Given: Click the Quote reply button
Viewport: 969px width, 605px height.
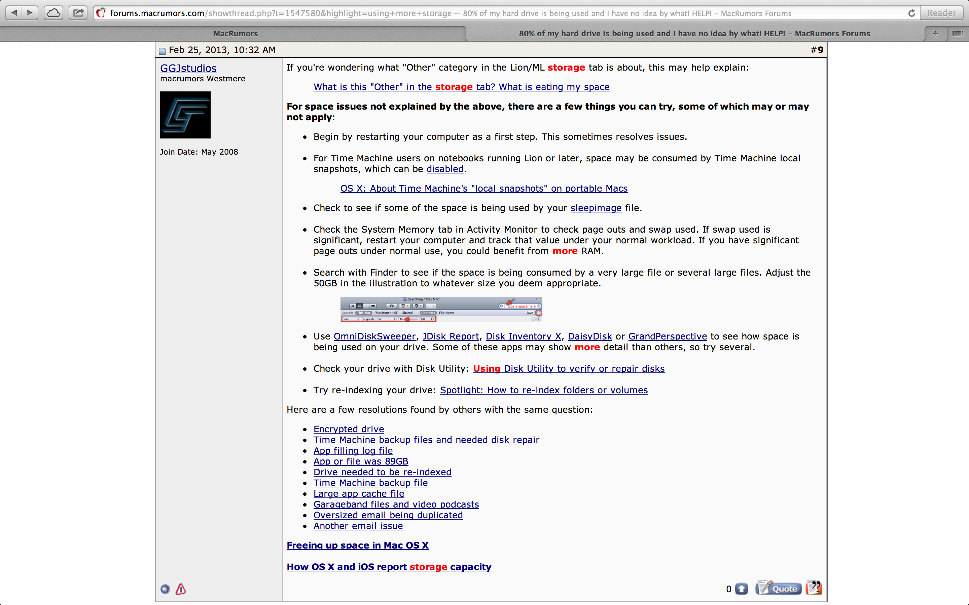Looking at the screenshot, I should click(x=779, y=588).
